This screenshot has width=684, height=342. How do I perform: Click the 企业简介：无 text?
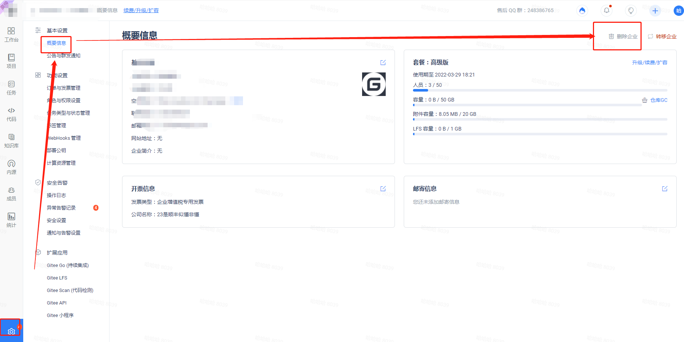(147, 151)
